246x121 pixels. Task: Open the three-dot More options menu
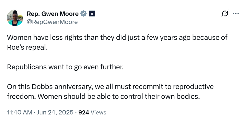click(x=236, y=14)
